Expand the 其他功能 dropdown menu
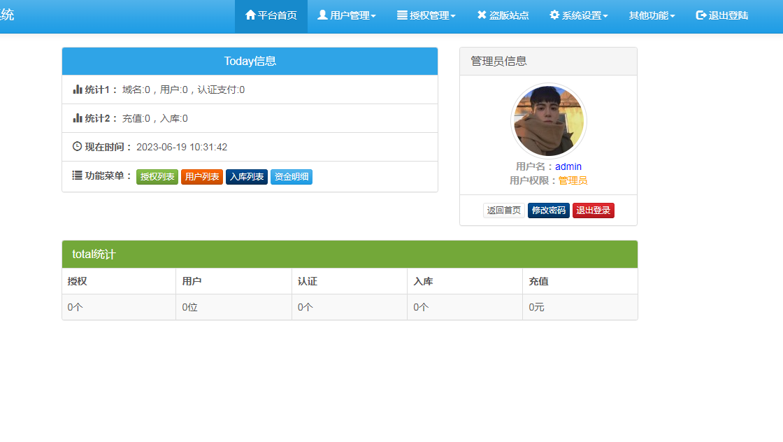Viewport: 783px width, 442px height. point(652,15)
